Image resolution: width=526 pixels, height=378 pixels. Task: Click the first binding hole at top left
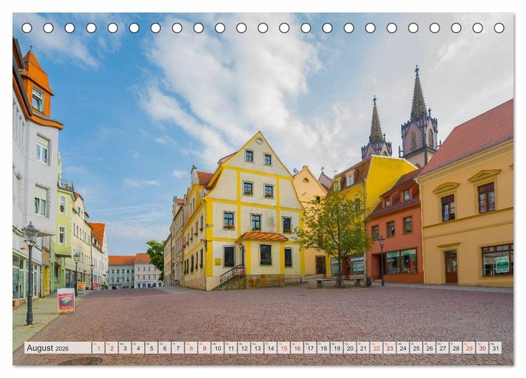pyautogui.click(x=27, y=28)
